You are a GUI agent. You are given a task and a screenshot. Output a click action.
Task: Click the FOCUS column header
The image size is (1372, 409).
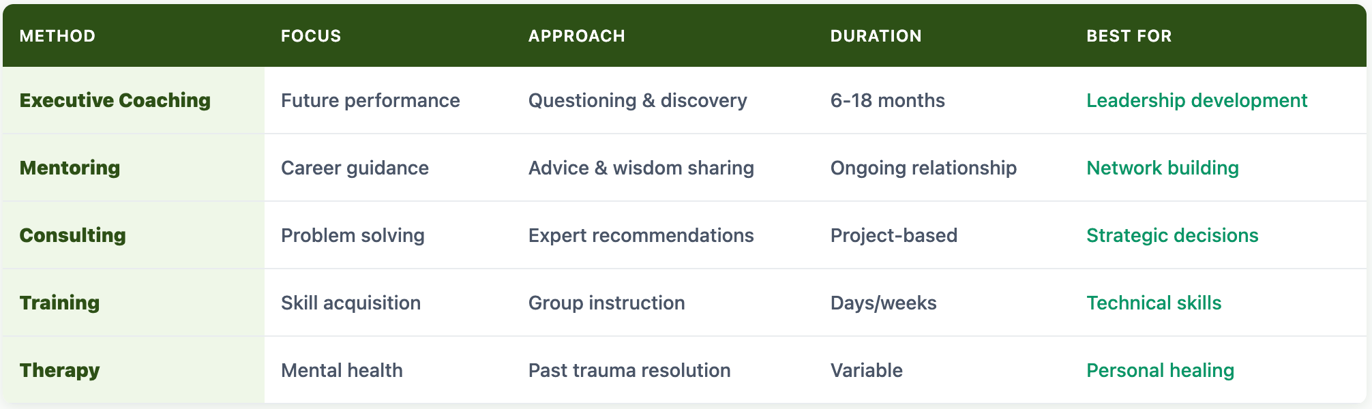(311, 36)
